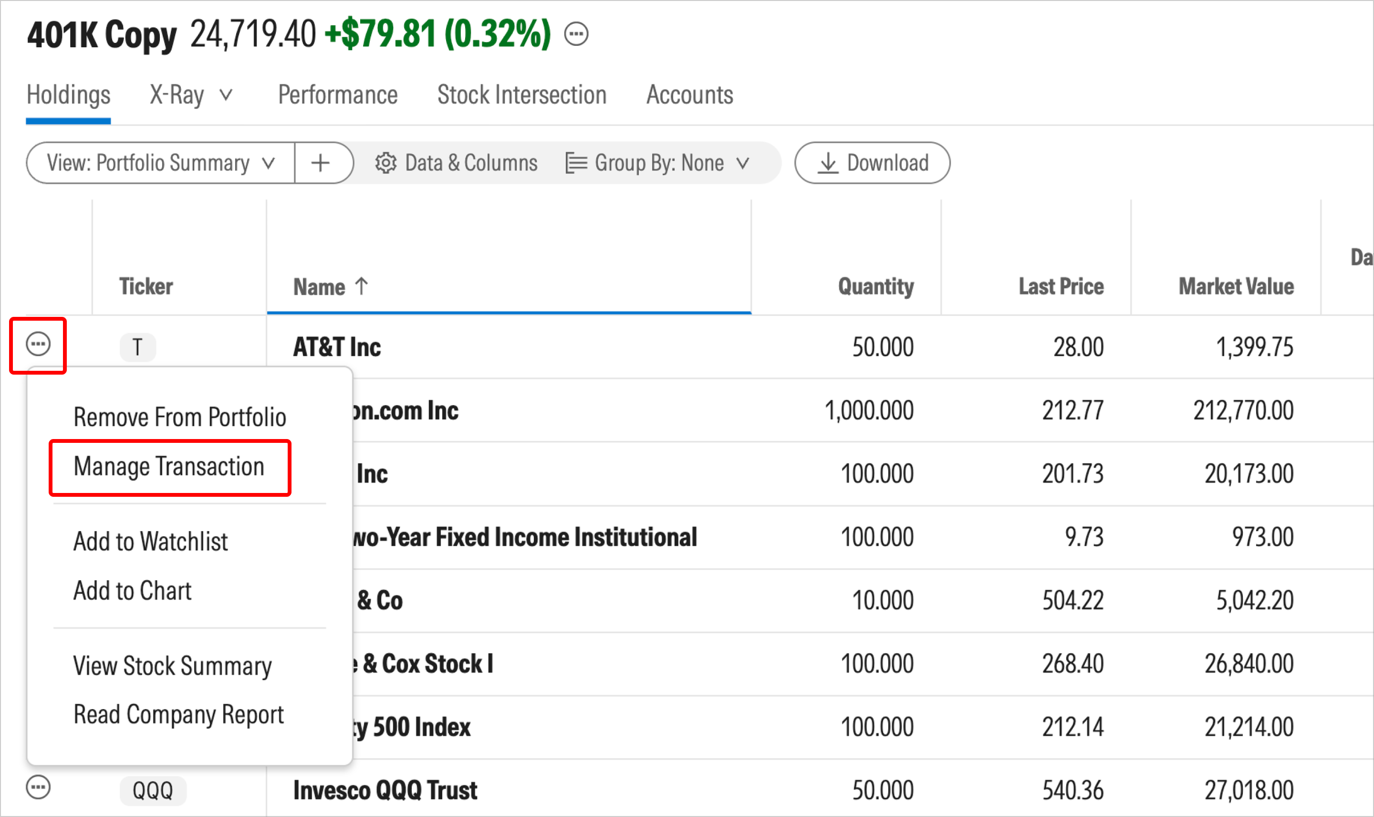Click the & Cox Stock I fund name
This screenshot has width=1374, height=817.
[x=423, y=663]
